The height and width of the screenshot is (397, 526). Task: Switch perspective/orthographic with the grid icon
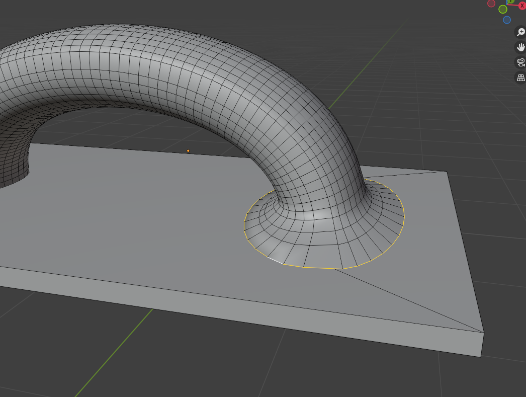click(521, 77)
